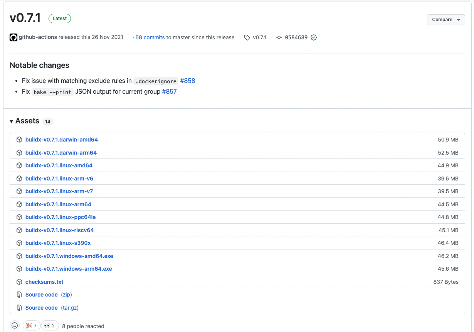Collapse the Assets section triangle
The image size is (474, 332).
tap(12, 121)
